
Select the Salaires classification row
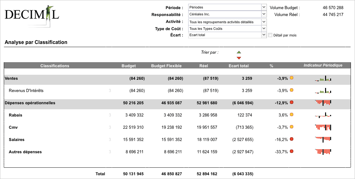177,139
